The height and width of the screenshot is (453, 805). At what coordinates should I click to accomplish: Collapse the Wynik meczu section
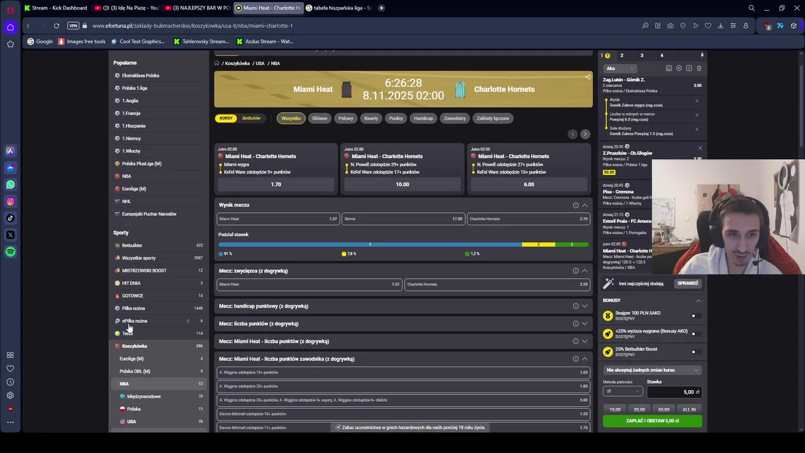[x=585, y=205]
